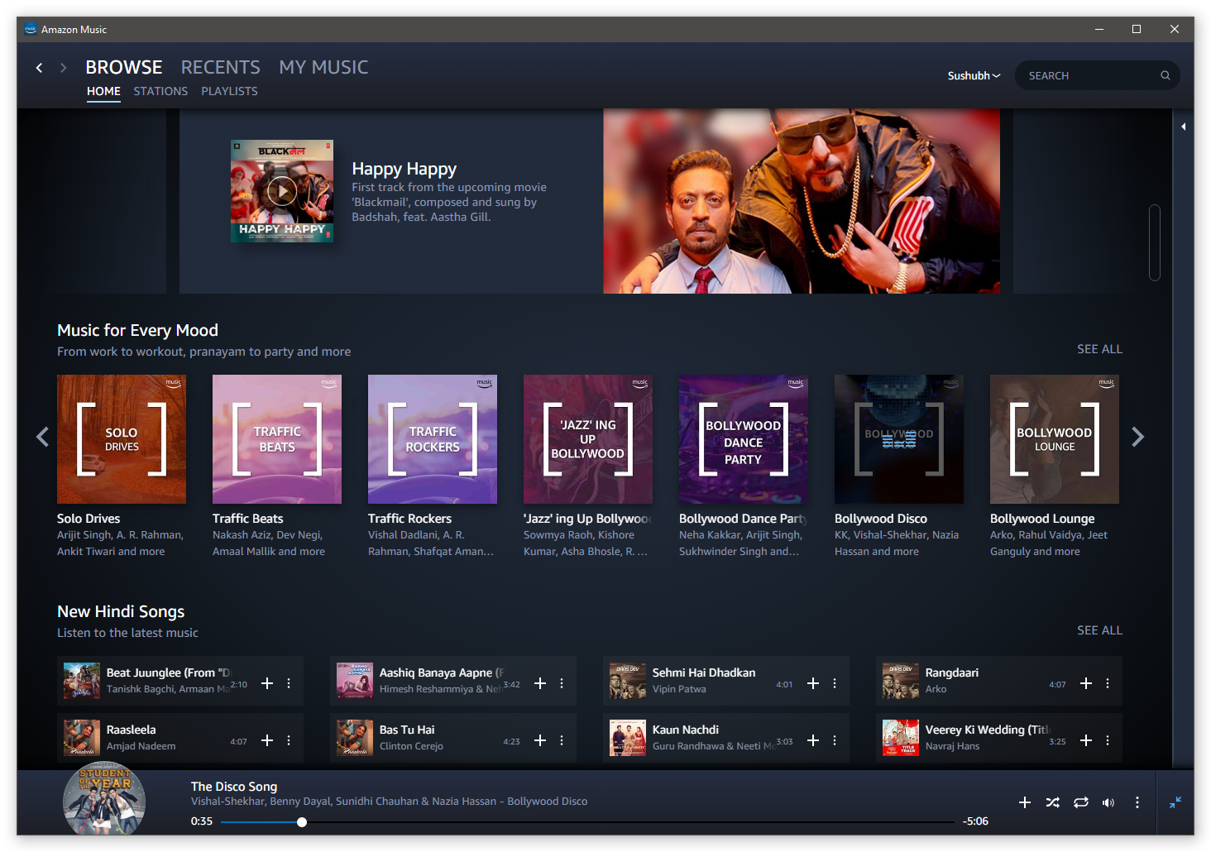Screen dimensions: 1211x852
Task: Add Aashiq Banaya Aapne with plus icon
Action: 540,683
